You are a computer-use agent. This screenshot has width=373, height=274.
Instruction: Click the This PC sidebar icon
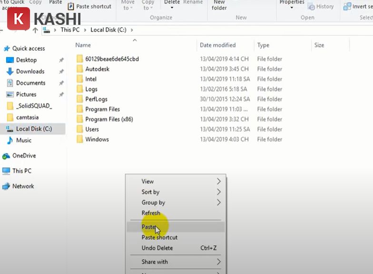(x=6, y=171)
